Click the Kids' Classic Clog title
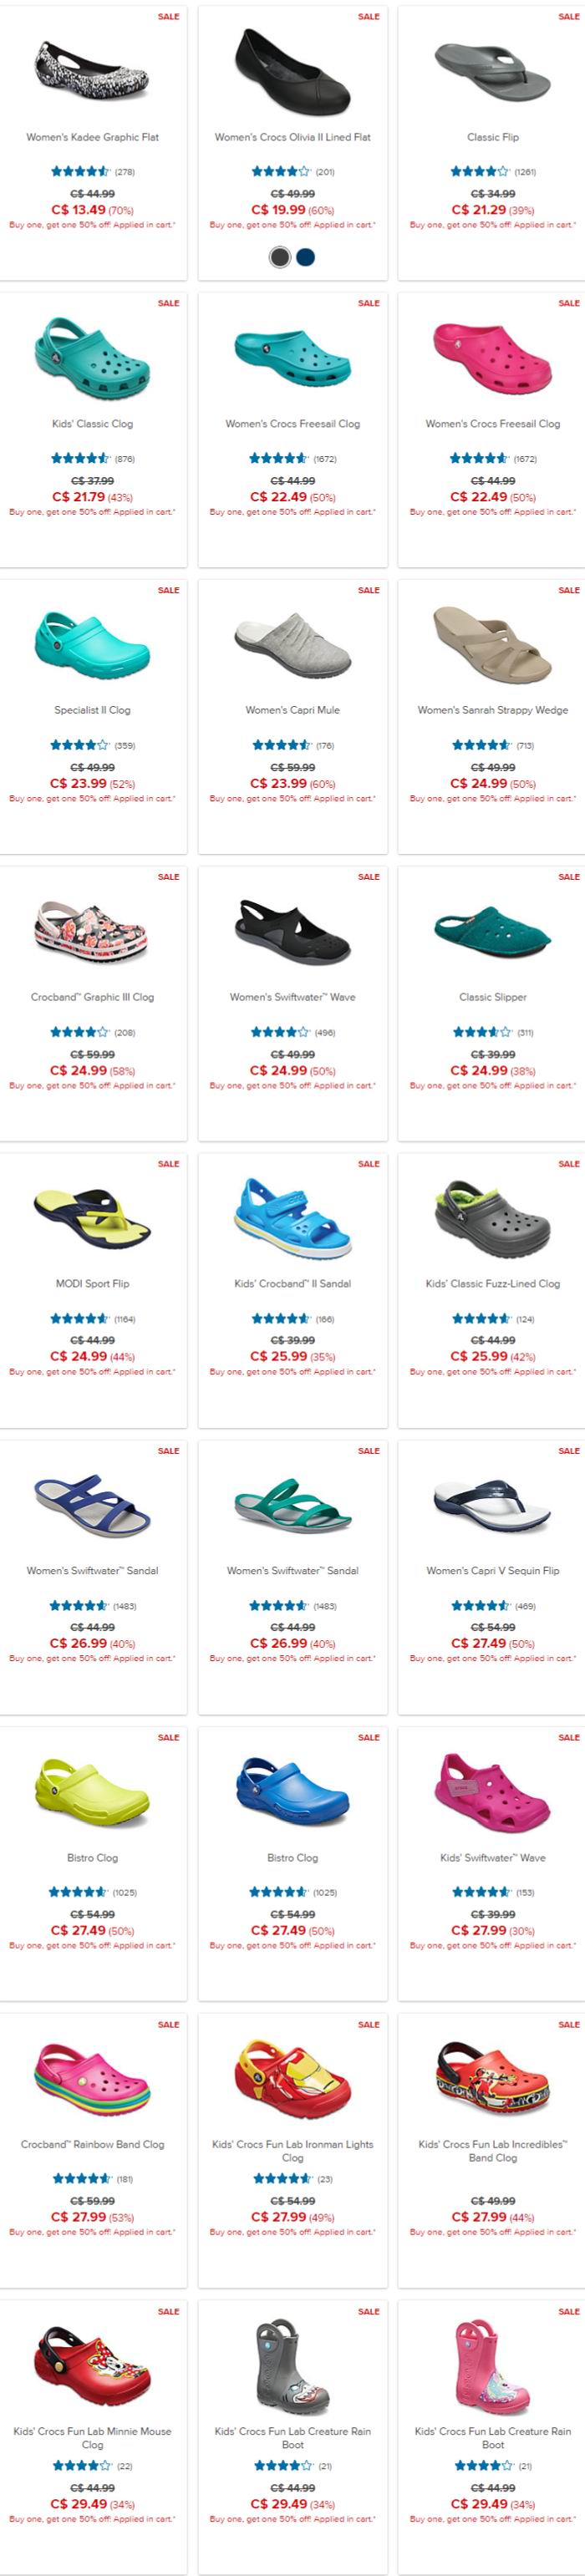 (x=93, y=424)
